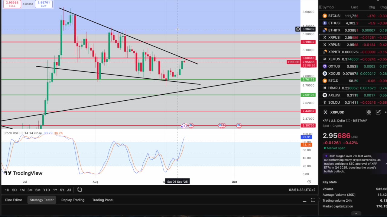
Task: Select the 2.76172 green horizontal line label
Action: [x=308, y=80]
